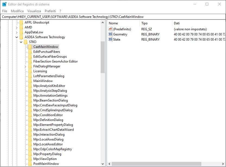Click the ASDEA Software Technology folder icon
226x167 pixels.
point(21,37)
